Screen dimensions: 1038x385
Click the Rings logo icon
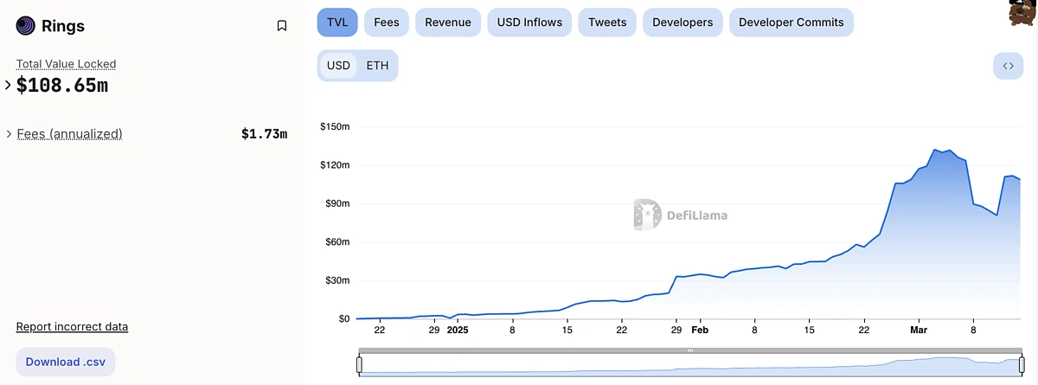(x=26, y=26)
